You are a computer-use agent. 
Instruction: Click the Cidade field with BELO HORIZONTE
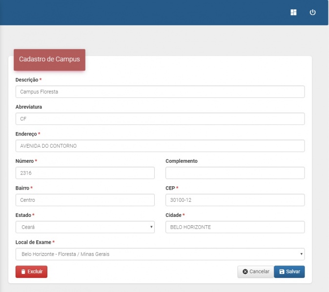point(235,227)
